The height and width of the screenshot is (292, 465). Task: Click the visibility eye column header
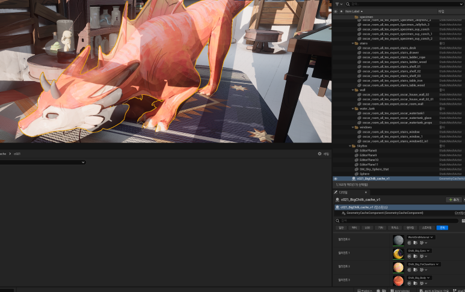tap(336, 11)
